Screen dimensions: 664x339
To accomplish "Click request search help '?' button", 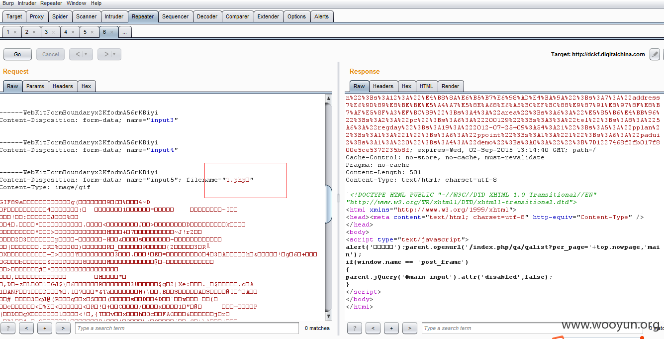I will pyautogui.click(x=8, y=328).
